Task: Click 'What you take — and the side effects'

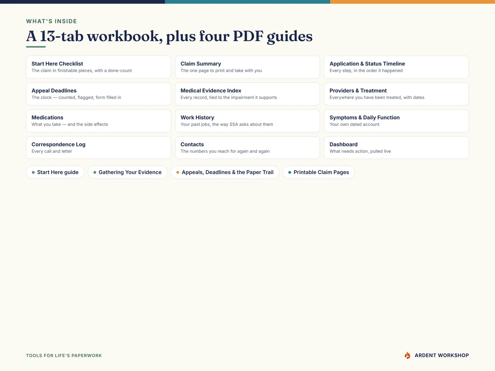Action: [70, 124]
